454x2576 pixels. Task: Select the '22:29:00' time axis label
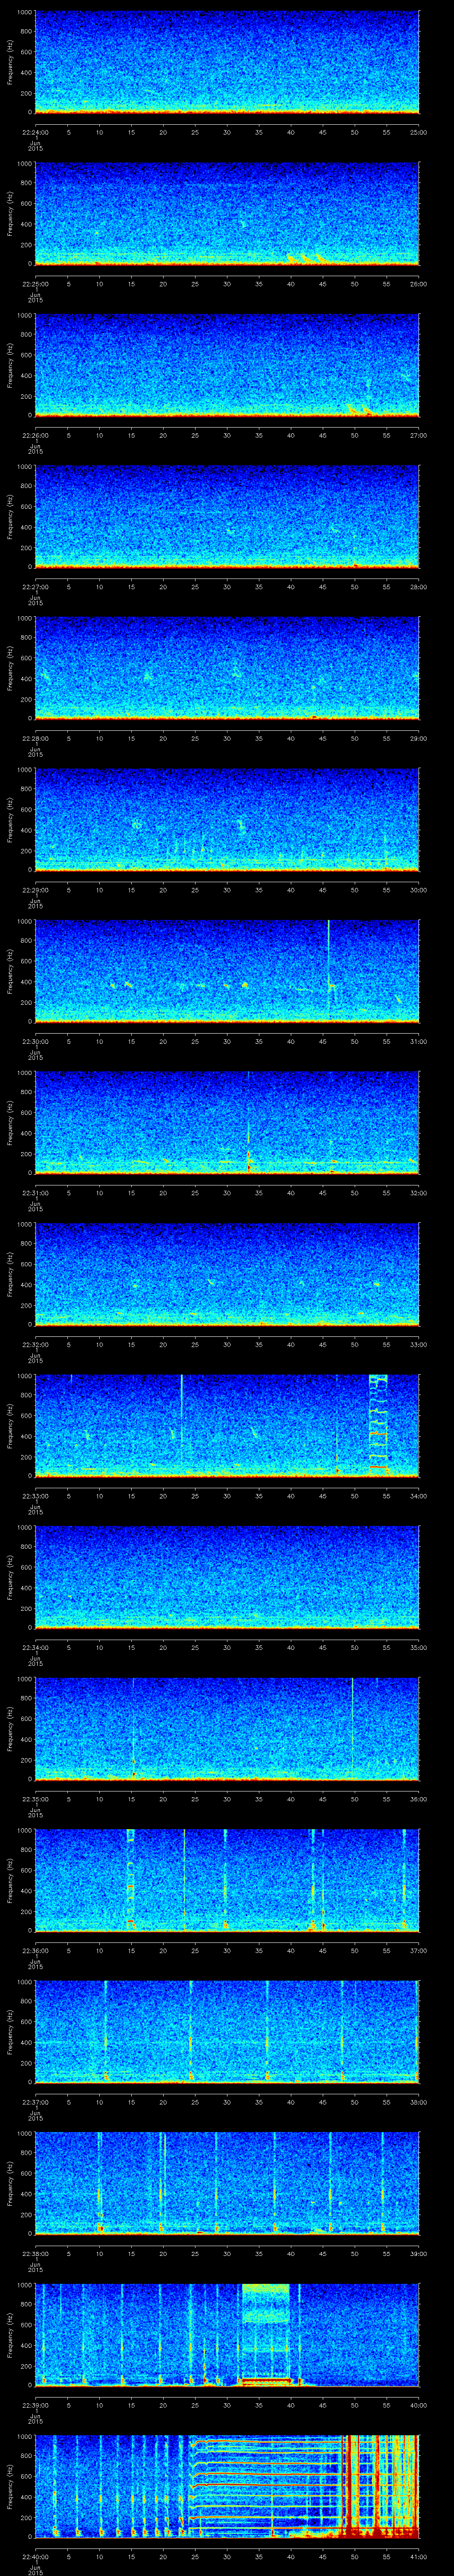(36, 890)
